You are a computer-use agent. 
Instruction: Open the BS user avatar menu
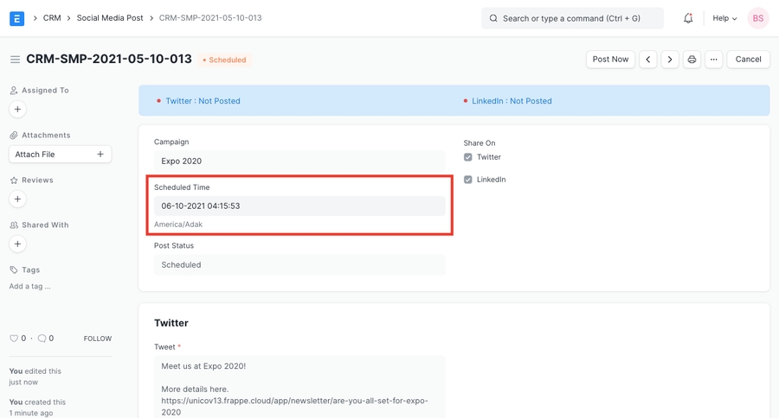(758, 18)
